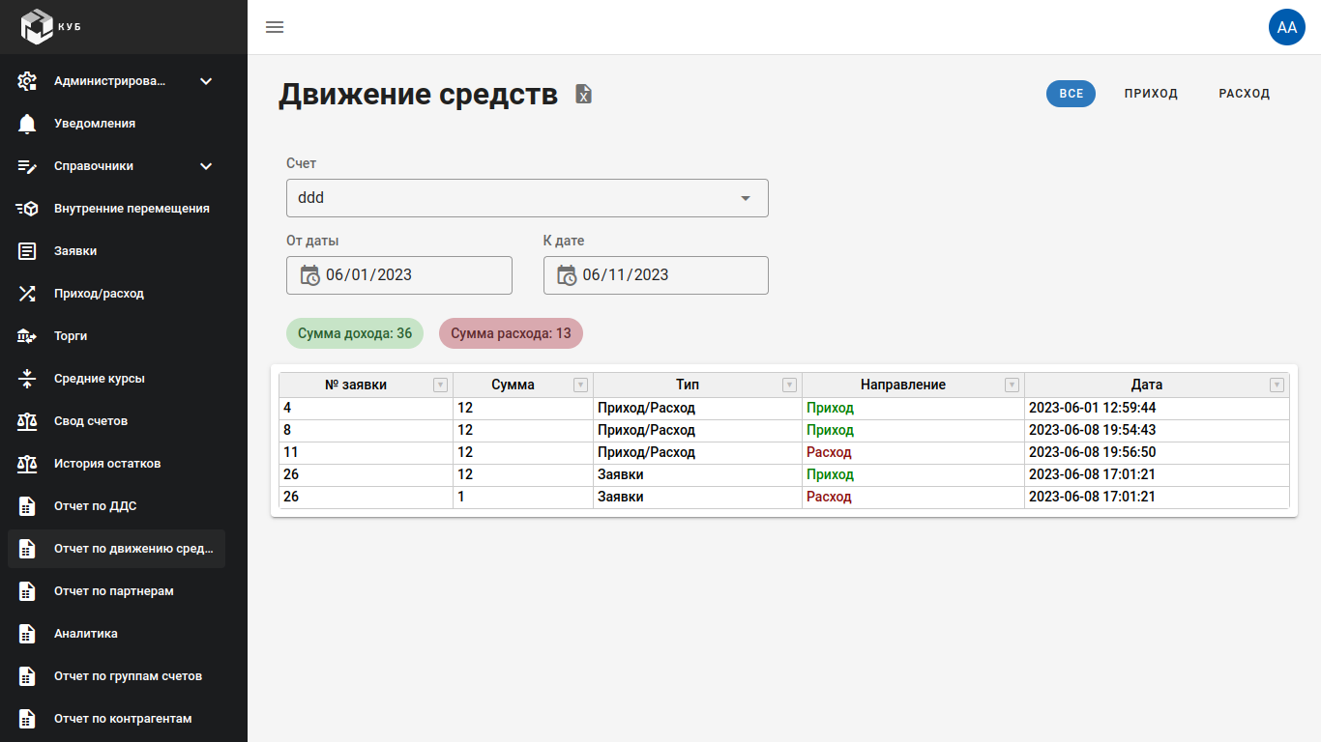Image resolution: width=1321 pixels, height=742 pixels.
Task: Open filter arrow on Дата column
Action: pyautogui.click(x=1277, y=385)
